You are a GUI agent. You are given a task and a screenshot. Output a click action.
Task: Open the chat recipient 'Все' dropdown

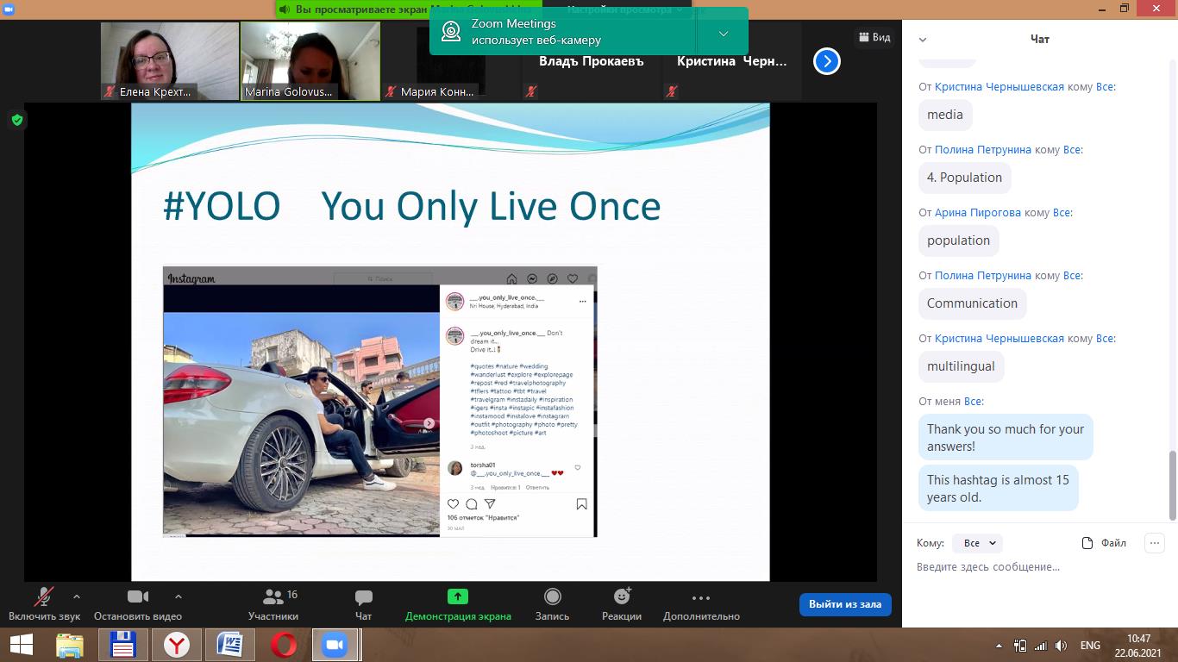(979, 543)
